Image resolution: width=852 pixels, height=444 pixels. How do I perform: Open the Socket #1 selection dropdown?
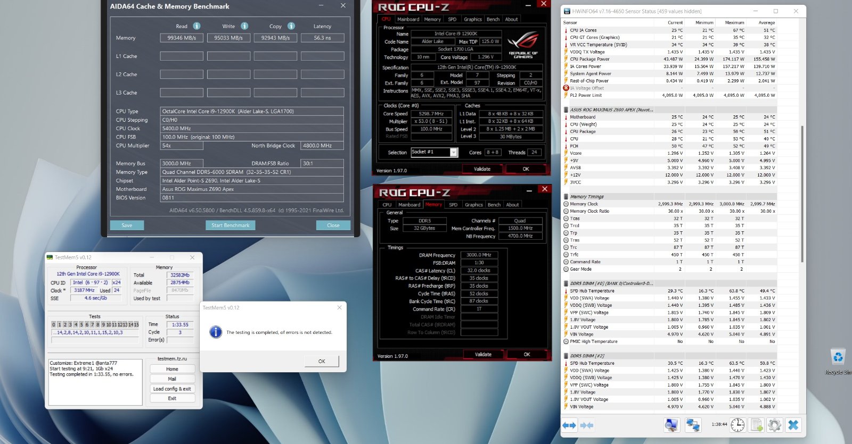pos(454,153)
